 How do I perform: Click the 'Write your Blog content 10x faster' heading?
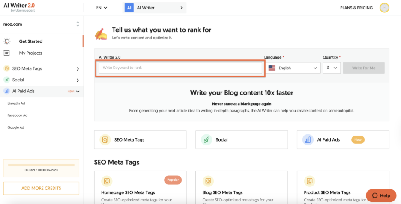(242, 92)
